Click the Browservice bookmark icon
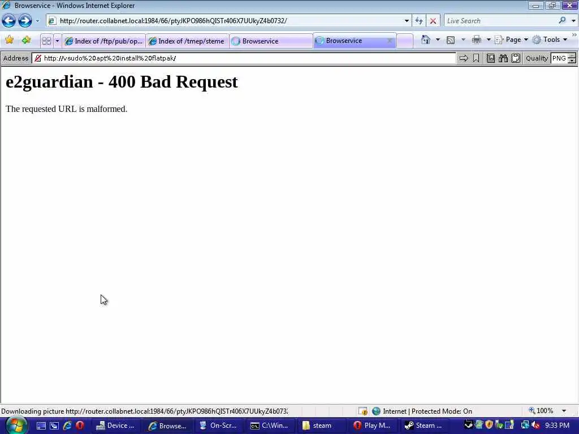579x434 pixels. click(x=476, y=58)
